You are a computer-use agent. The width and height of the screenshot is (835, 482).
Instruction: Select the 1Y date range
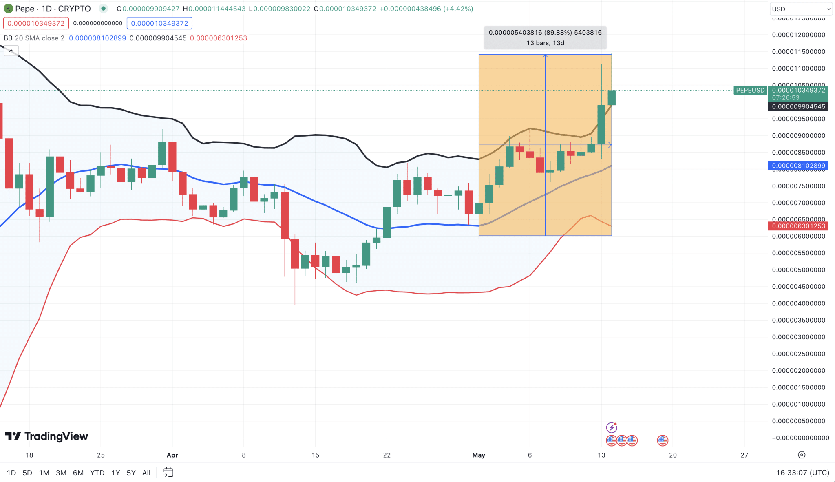[116, 473]
